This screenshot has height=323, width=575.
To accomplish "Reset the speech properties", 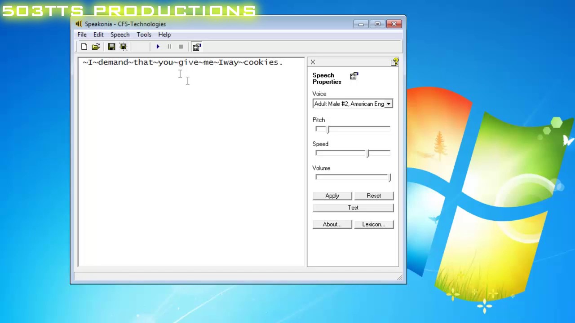I will pyautogui.click(x=374, y=196).
